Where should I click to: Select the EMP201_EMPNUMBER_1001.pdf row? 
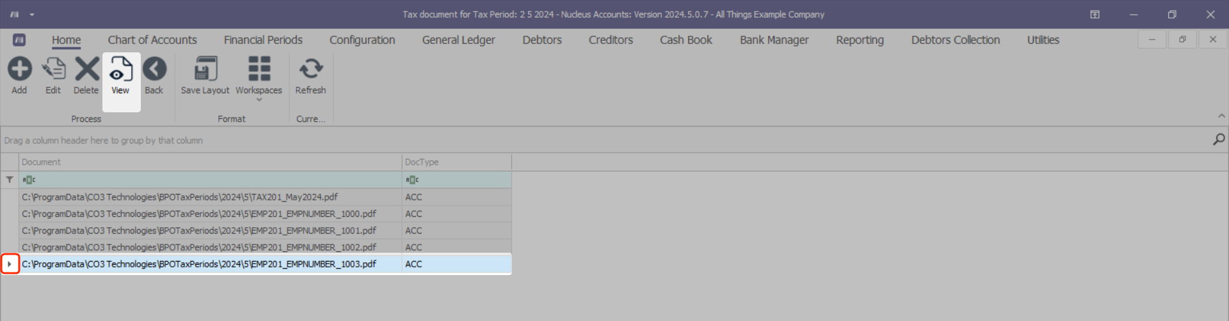click(265, 230)
